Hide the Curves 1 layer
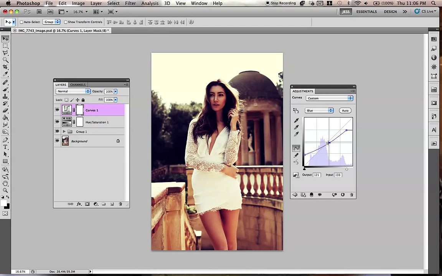Screen dimensions: 442x276 [x=57, y=110]
